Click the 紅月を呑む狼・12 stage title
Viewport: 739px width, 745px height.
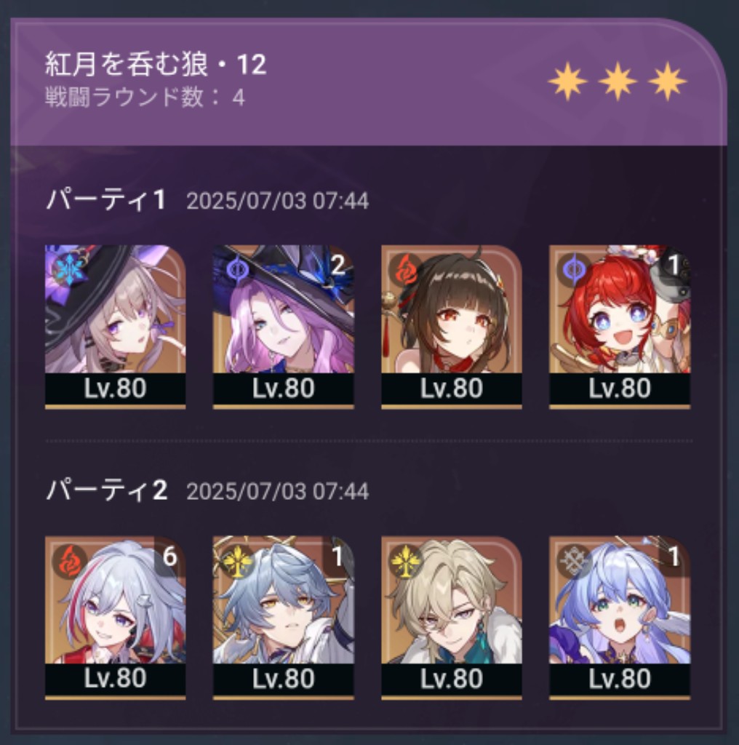[156, 64]
